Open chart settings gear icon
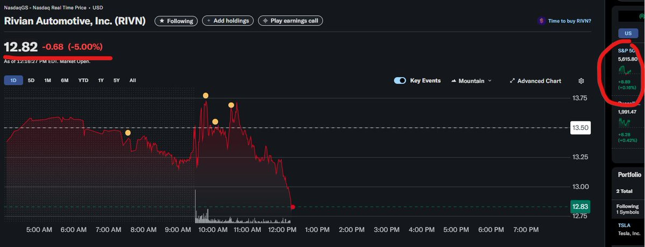645x247 pixels. 581,81
